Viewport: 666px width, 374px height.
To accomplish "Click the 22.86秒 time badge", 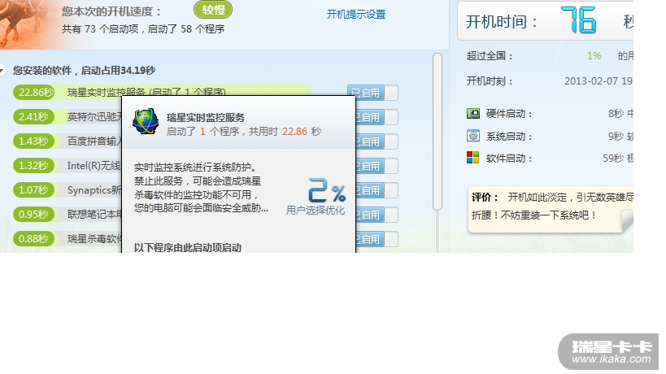I will pos(33,92).
